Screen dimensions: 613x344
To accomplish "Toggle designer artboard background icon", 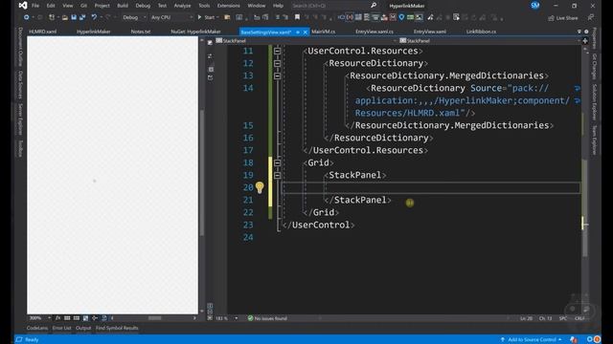I will (x=85, y=318).
